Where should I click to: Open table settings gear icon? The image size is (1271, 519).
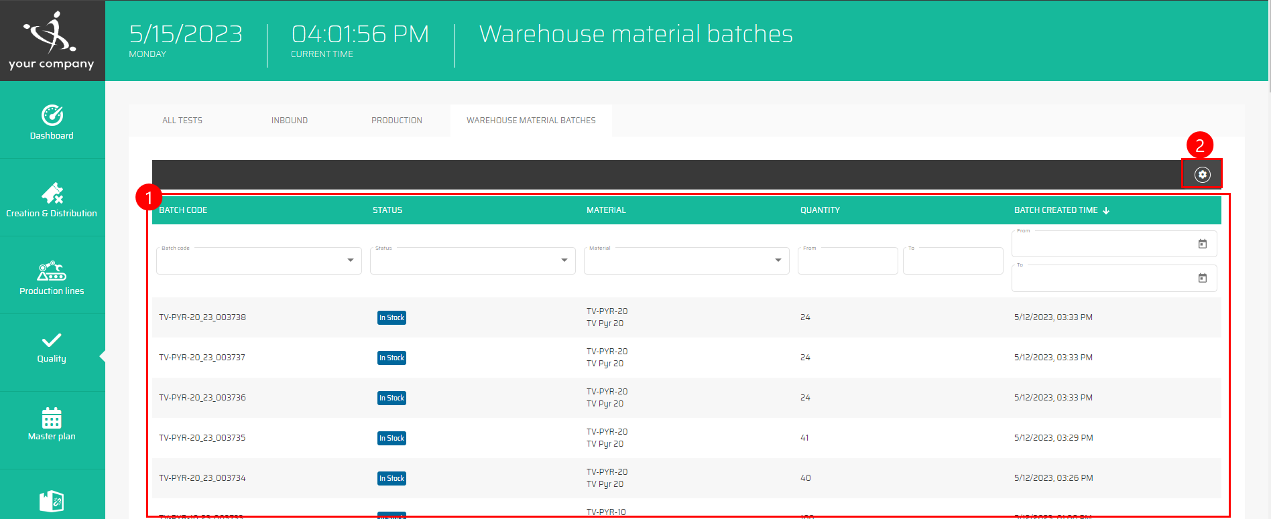click(1202, 175)
